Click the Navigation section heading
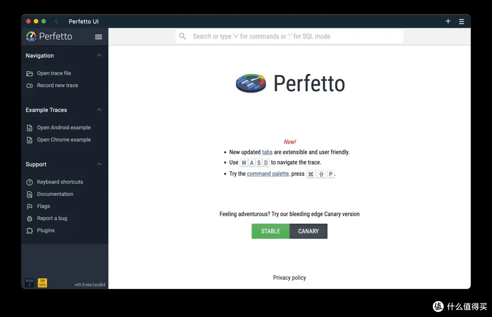492x317 pixels. [40, 56]
